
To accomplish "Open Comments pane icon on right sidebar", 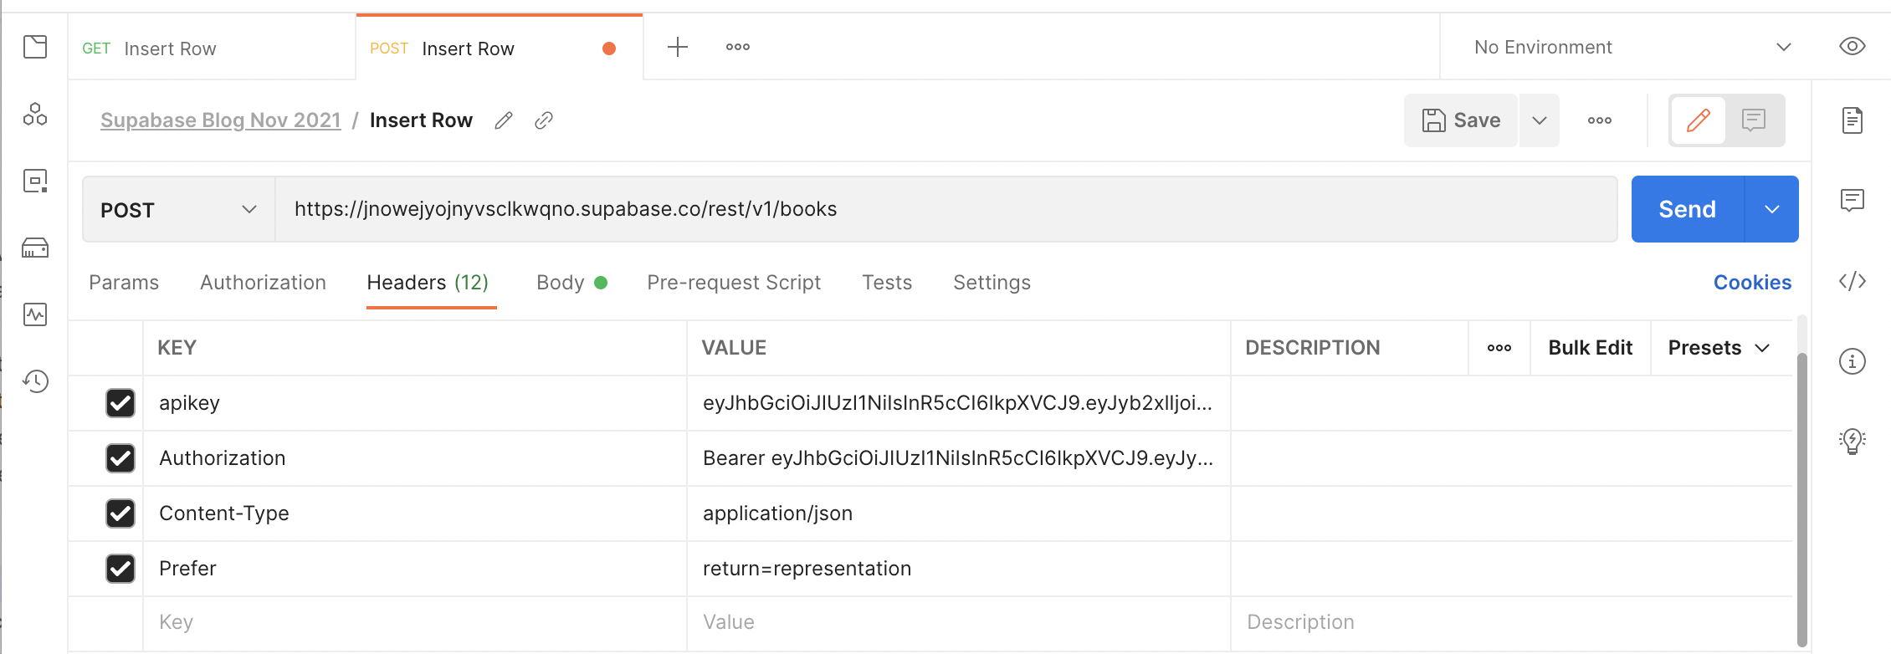I will click(x=1853, y=201).
